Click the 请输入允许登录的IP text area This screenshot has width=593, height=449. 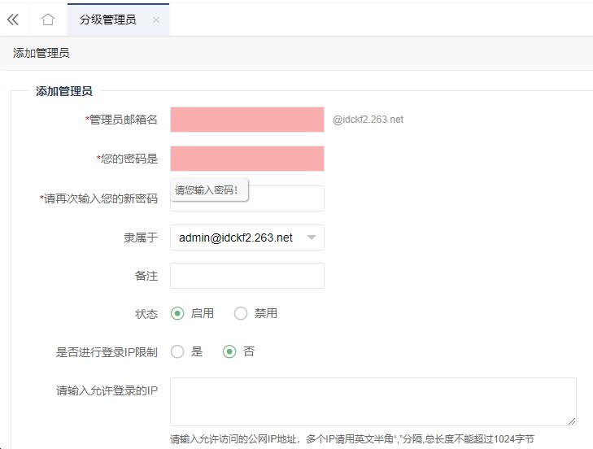[373, 401]
